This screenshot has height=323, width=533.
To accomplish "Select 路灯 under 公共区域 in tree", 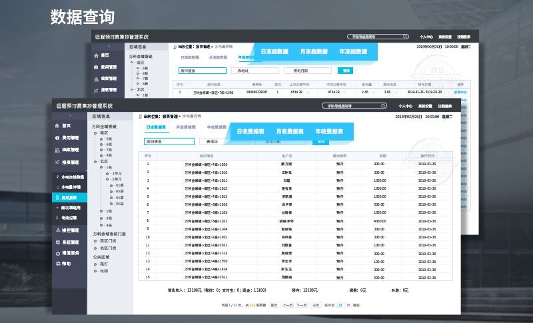I will tap(104, 264).
